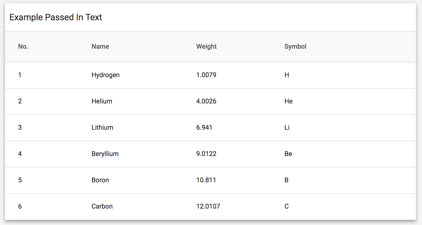
Task: Click the Name column header
Action: [100, 47]
